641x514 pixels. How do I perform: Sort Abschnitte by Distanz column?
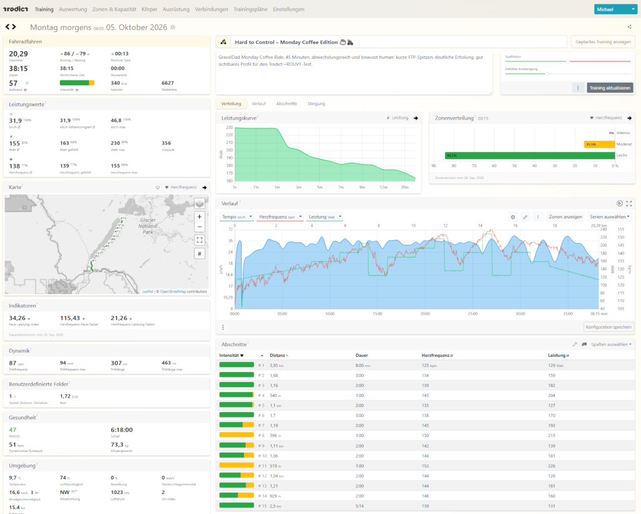pyautogui.click(x=279, y=356)
